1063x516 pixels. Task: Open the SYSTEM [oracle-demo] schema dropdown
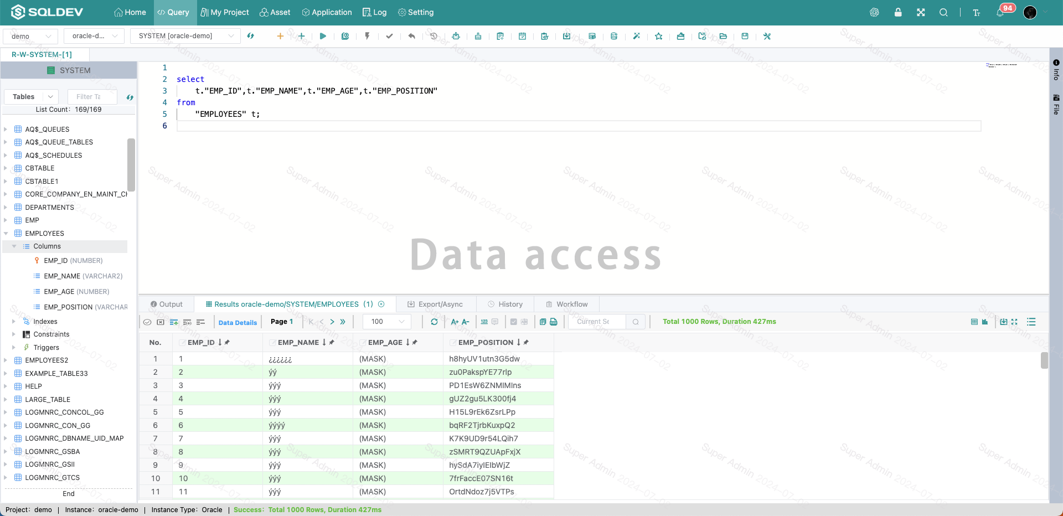pyautogui.click(x=185, y=36)
